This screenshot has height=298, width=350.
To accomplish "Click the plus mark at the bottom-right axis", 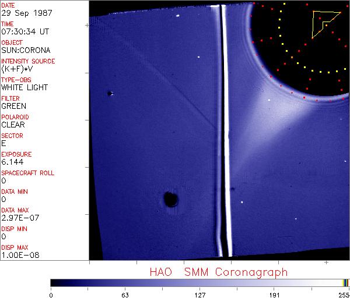I will click(326, 262).
